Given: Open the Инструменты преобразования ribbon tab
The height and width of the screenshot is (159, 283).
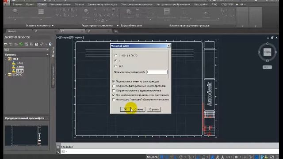Looking at the screenshot, I should pyautogui.click(x=173, y=4).
